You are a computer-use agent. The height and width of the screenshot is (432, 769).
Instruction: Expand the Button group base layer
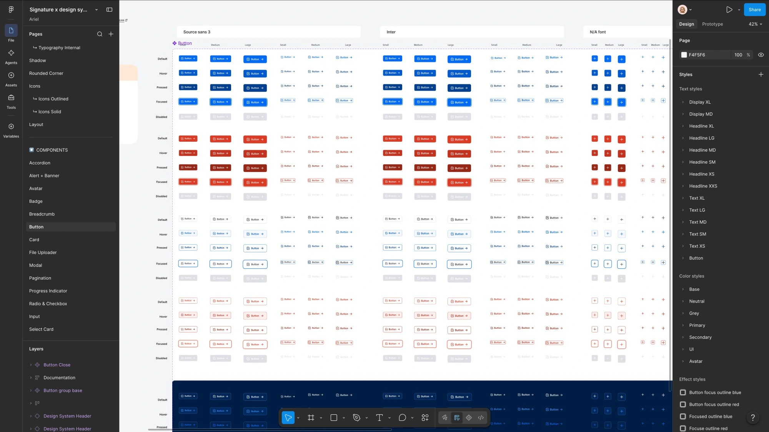[31, 391]
